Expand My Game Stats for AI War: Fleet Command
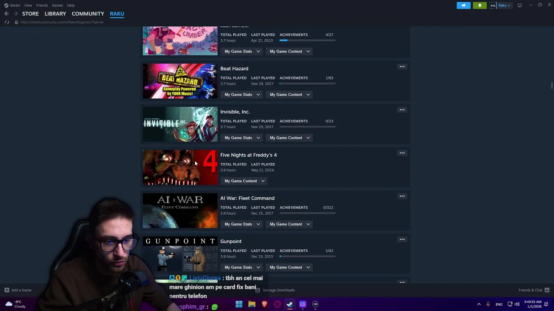Viewport: 554px width, 311px height. (242, 224)
